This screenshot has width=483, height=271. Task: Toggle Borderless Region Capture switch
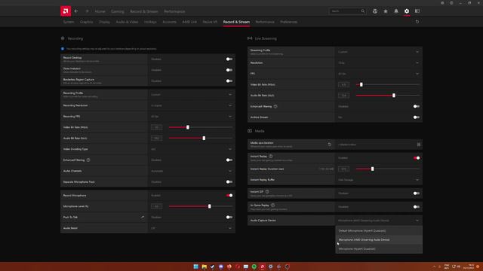coord(229,81)
